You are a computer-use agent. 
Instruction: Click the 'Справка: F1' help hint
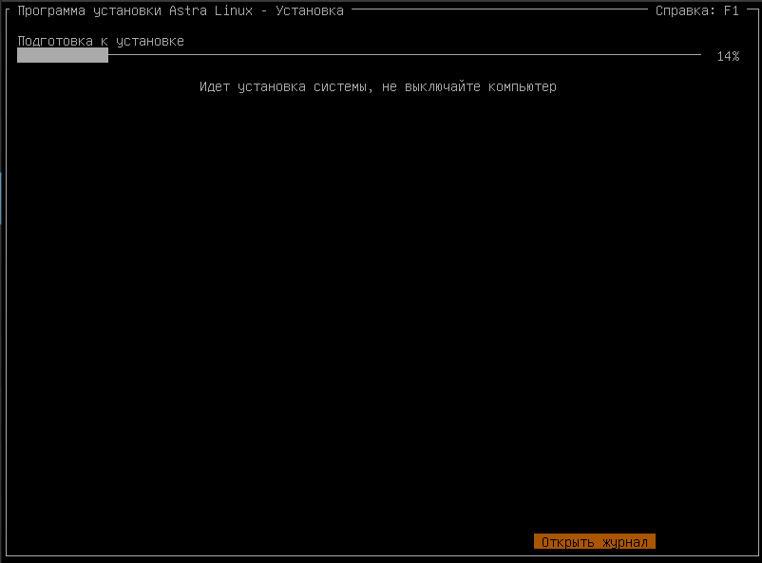[696, 10]
